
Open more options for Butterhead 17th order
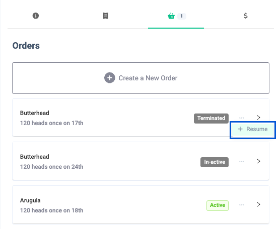(242, 118)
